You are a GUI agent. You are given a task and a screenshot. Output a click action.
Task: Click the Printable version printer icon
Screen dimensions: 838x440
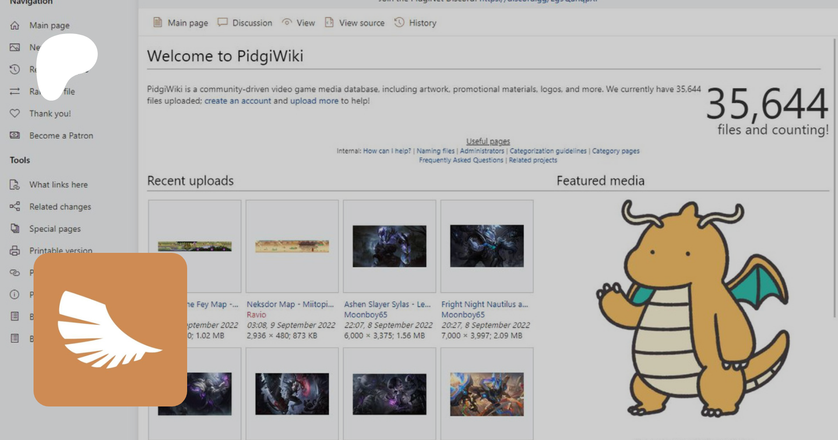(15, 250)
